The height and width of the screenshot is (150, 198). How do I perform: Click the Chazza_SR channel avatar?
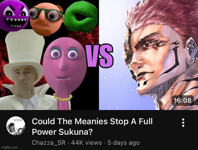click(x=16, y=126)
